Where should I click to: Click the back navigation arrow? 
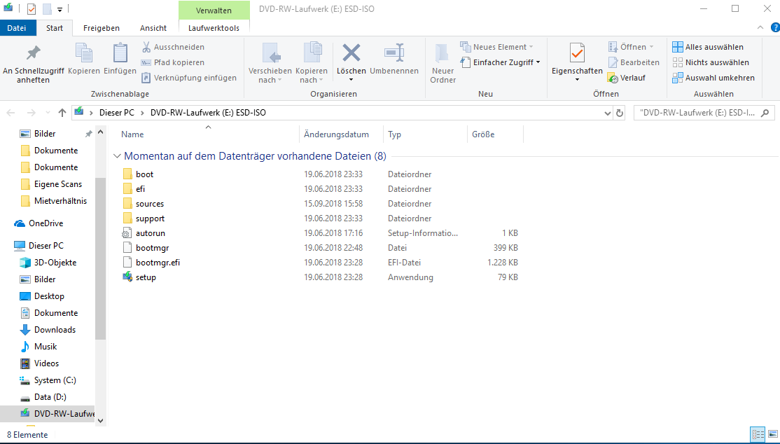[x=11, y=113]
